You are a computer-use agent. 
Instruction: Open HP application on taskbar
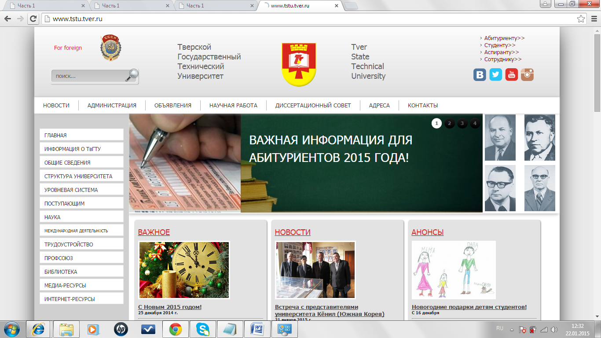pyautogui.click(x=121, y=329)
